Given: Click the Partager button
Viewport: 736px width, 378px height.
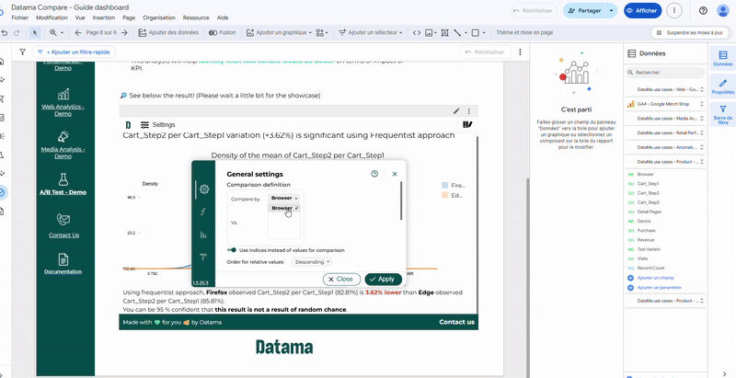Looking at the screenshot, I should [584, 10].
